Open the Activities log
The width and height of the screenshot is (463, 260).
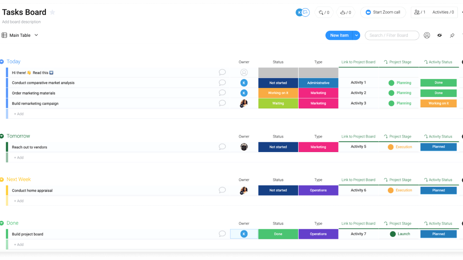tap(443, 12)
